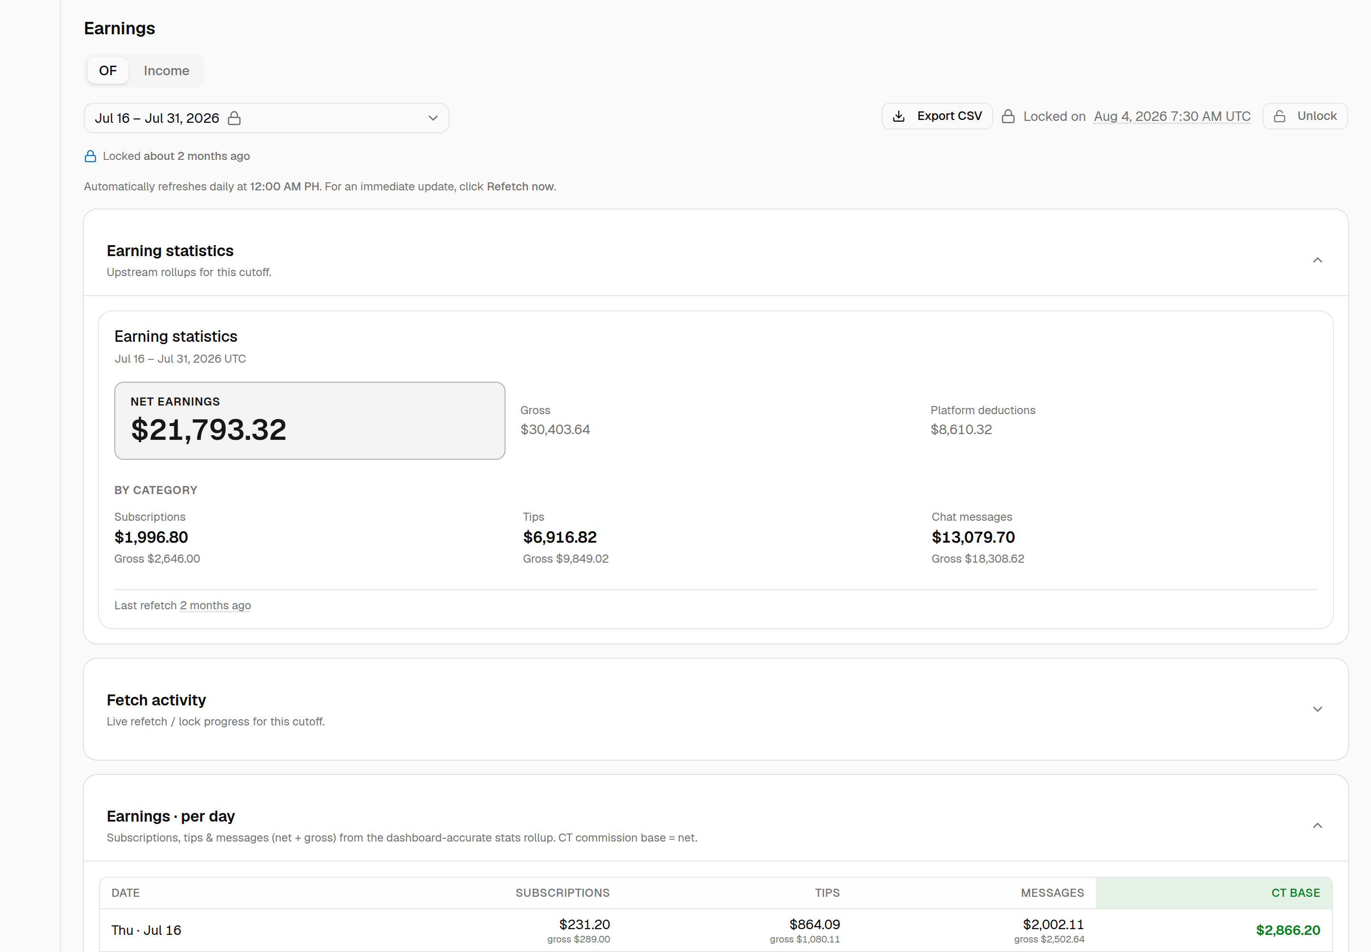Click the Fetch activity heading
1371x952 pixels.
coord(156,700)
